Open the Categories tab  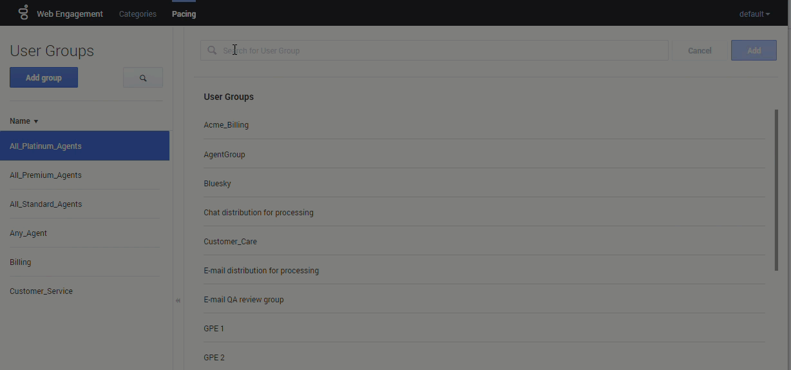[138, 14]
